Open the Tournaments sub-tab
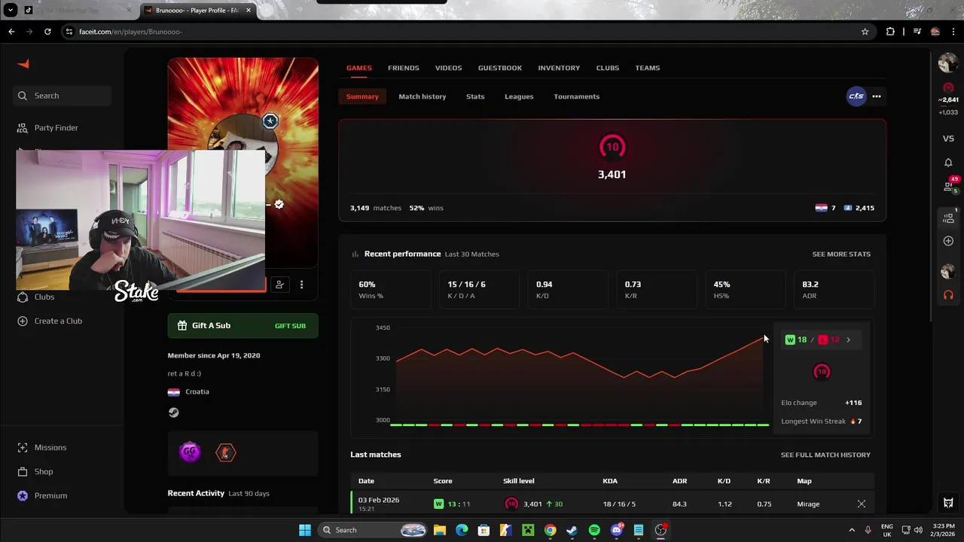964x542 pixels. (x=576, y=96)
